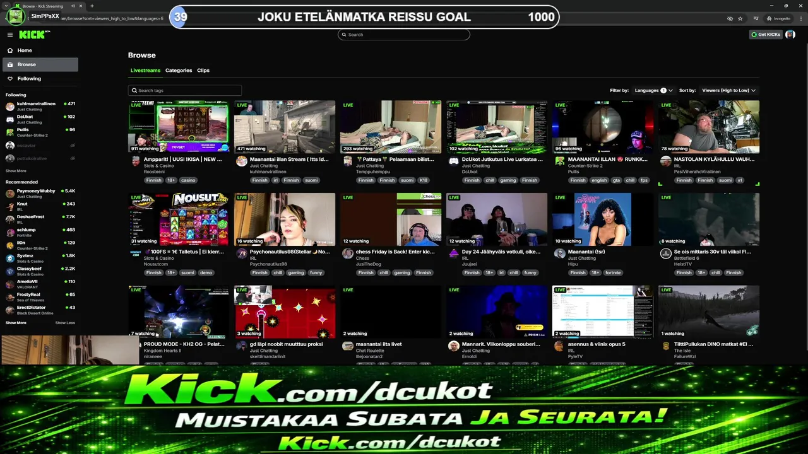Open the 78 watching NASTOLAN stream thumbnail
The width and height of the screenshot is (808, 454).
(x=709, y=127)
